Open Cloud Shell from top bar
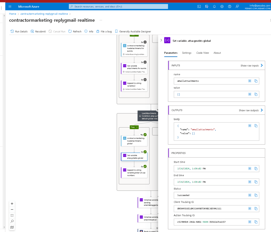Image resolution: width=271 pixels, height=232 pixels. (x=199, y=7)
